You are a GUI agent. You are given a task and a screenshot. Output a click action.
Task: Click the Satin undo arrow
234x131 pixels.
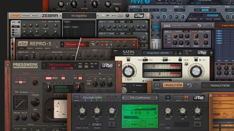[x=186, y=53]
